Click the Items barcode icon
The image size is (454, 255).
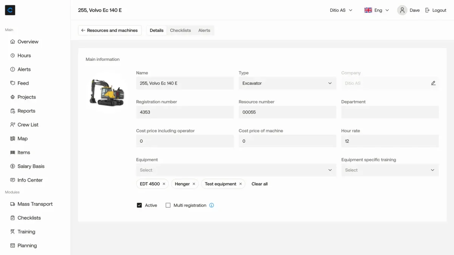coord(12,153)
